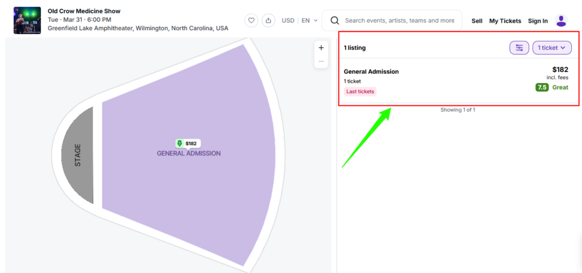The image size is (582, 273).
Task: Click the Great rating label
Action: (x=560, y=87)
